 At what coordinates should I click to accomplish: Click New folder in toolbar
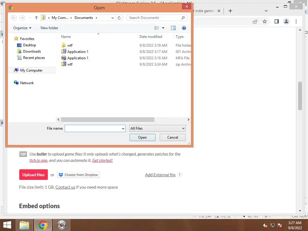tap(49, 28)
